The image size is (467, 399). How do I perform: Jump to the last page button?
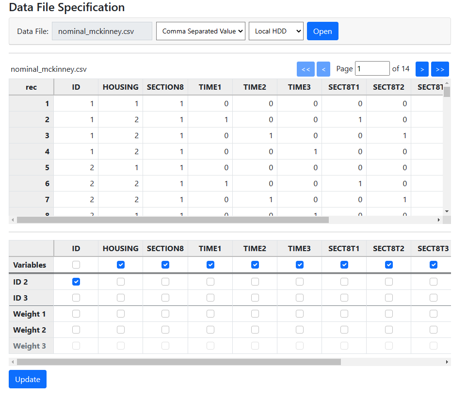[440, 69]
